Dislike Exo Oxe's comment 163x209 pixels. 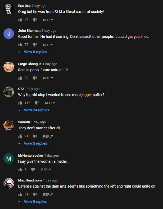35,20
